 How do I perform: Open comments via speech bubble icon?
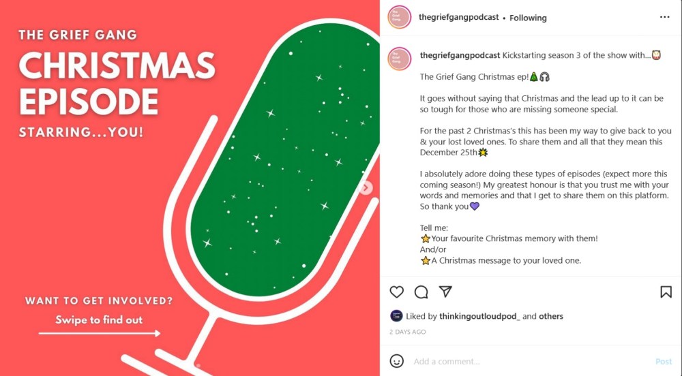tap(421, 292)
